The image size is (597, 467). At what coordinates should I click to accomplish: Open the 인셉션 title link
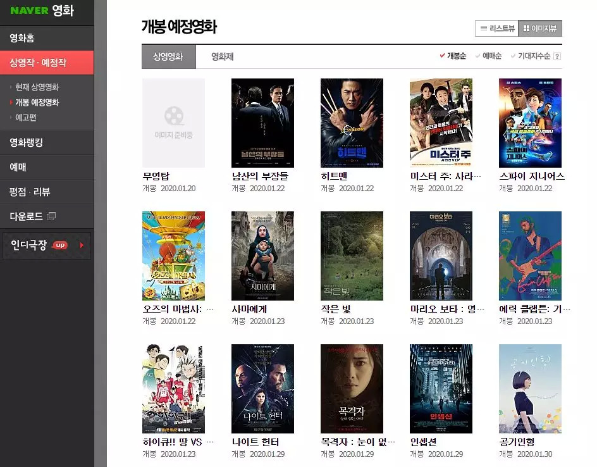pyautogui.click(x=423, y=442)
